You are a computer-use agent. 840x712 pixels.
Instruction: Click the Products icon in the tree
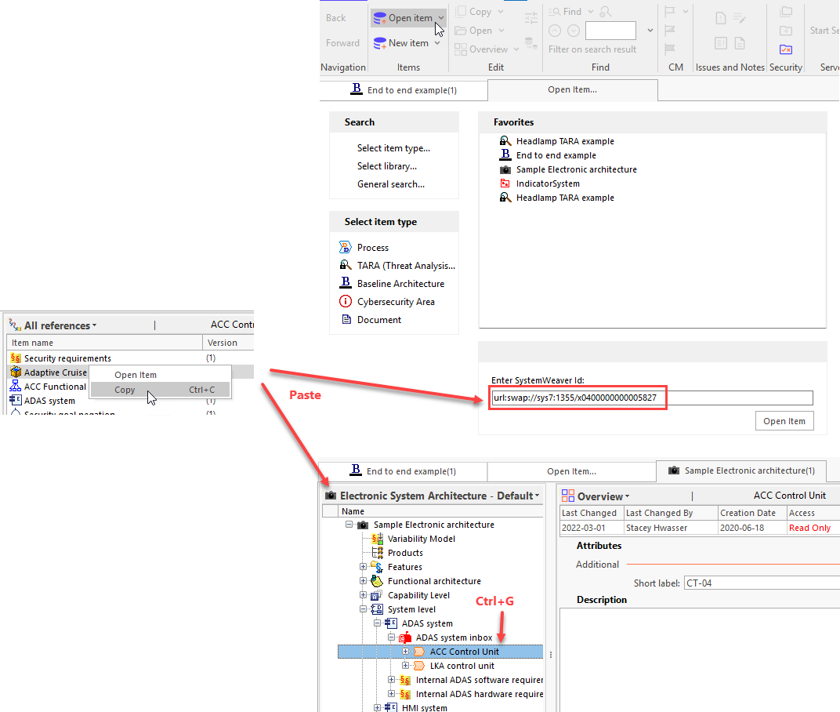coord(377,552)
